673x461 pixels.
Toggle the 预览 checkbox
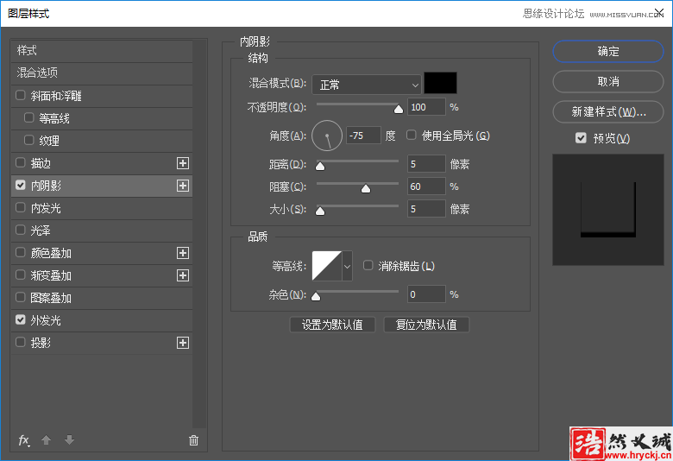click(x=581, y=138)
